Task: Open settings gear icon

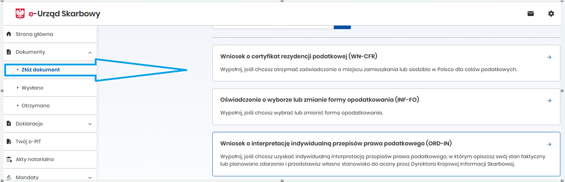Action: tap(551, 14)
